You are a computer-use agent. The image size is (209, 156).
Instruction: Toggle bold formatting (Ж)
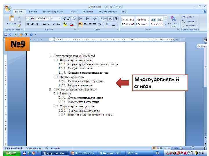click(28, 24)
